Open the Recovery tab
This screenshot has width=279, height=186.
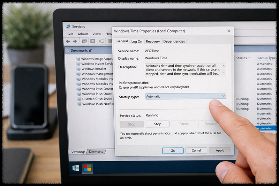point(153,42)
